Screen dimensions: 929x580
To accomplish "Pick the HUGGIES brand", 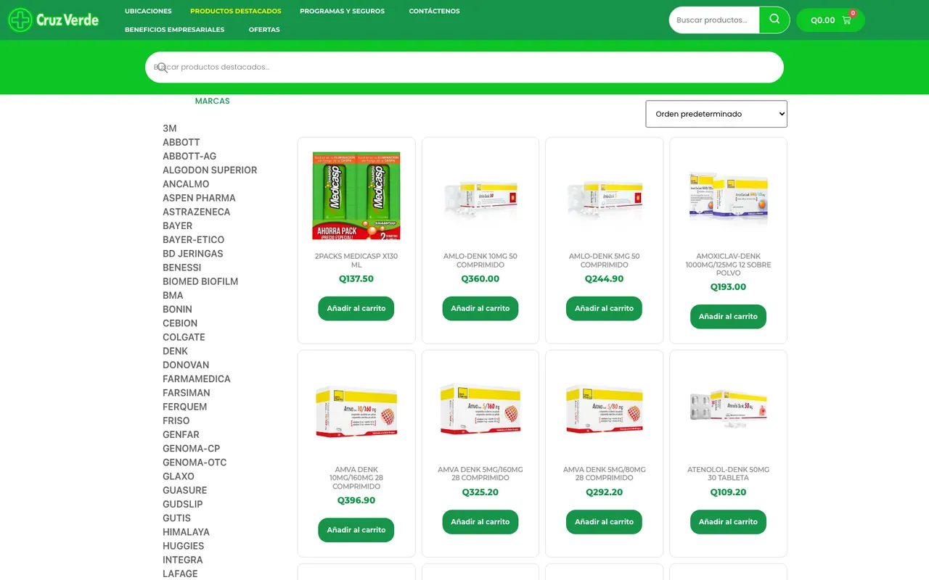I will tap(184, 546).
